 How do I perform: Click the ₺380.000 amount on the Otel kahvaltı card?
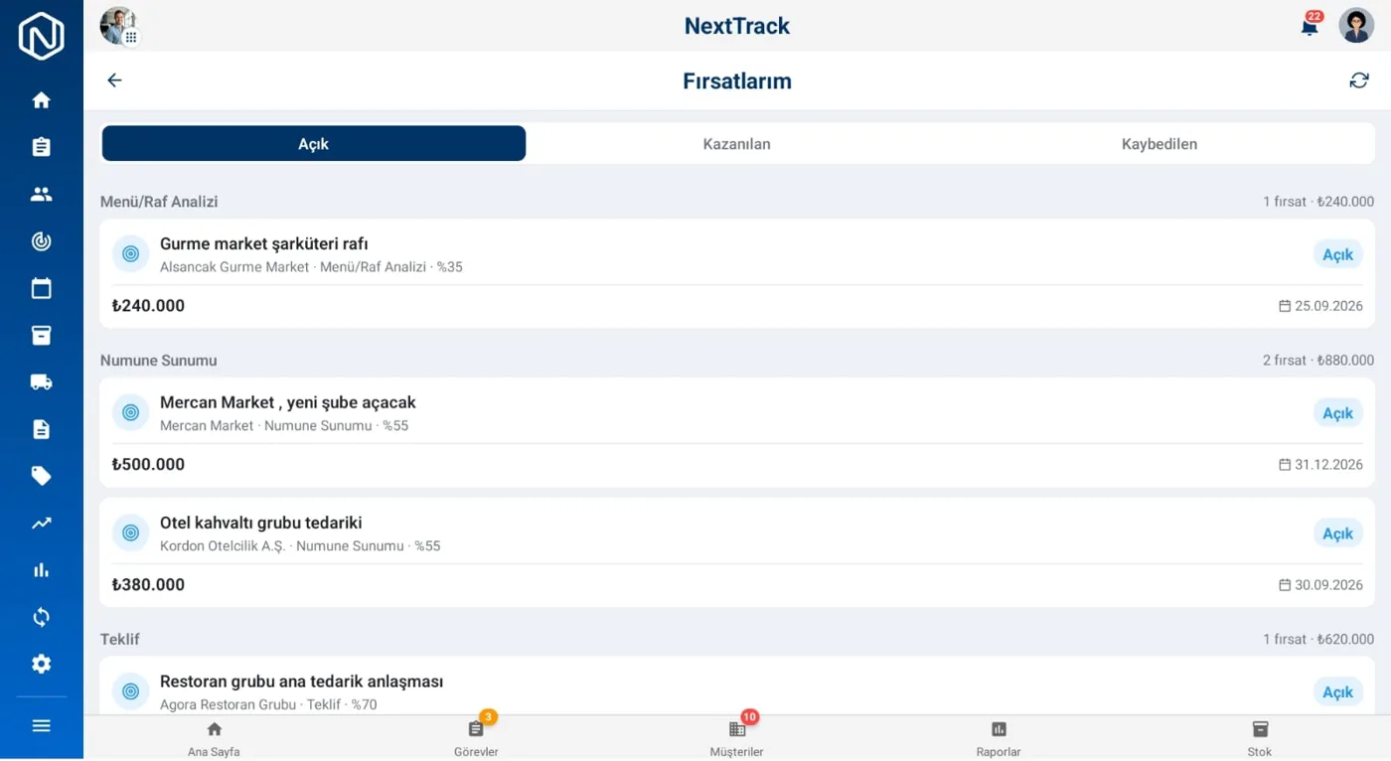click(x=148, y=585)
